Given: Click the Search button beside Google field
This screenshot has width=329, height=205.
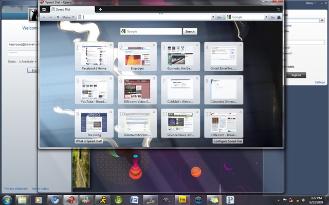Looking at the screenshot, I should tap(190, 31).
